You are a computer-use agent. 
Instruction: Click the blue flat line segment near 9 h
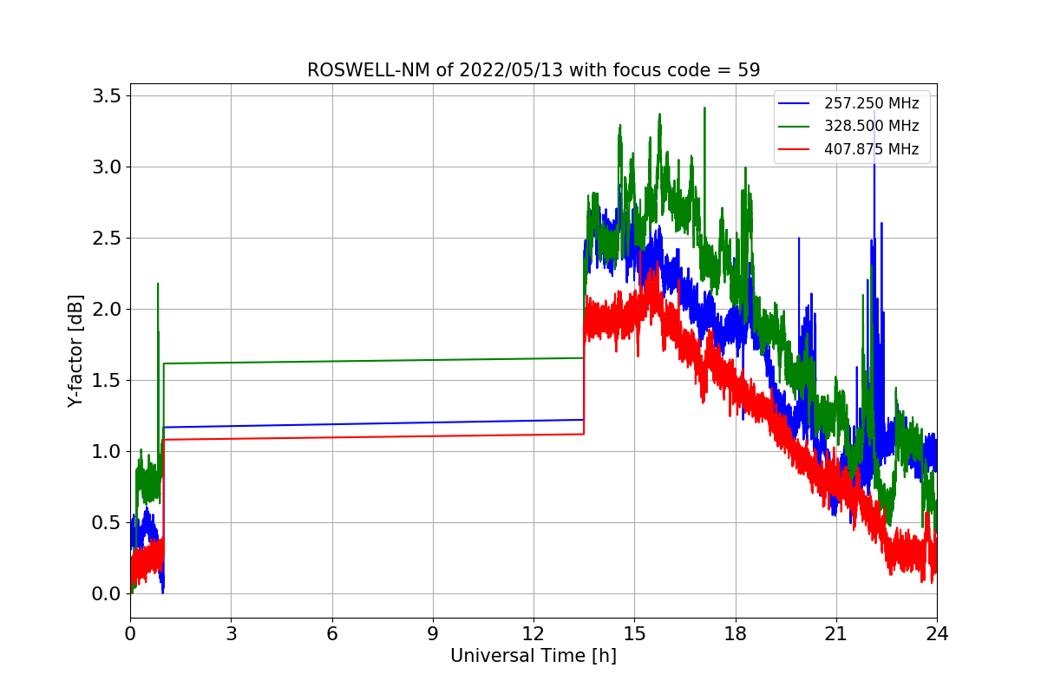(x=433, y=422)
